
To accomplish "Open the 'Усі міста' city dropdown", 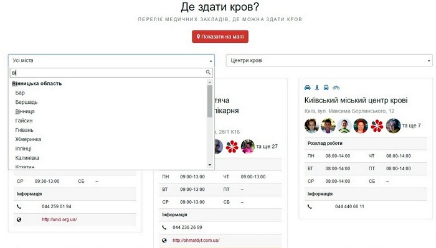I will click(x=111, y=60).
